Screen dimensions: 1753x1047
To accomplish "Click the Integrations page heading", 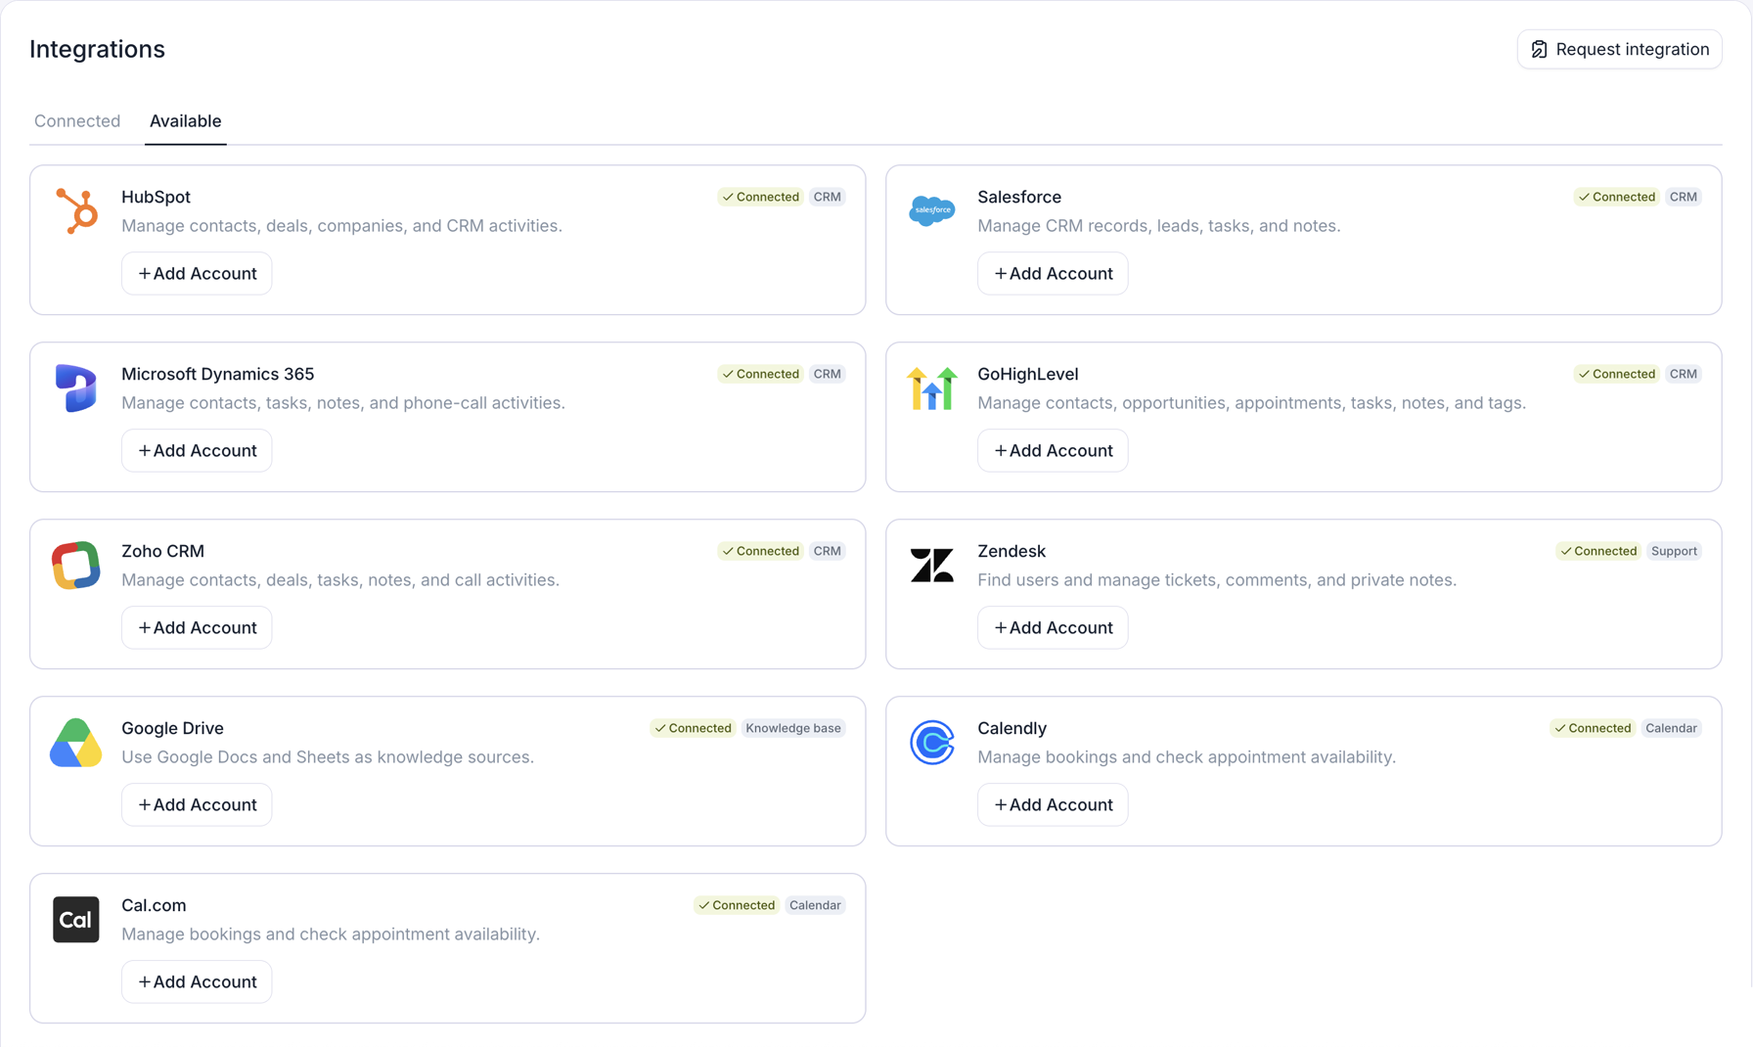I will coord(97,49).
